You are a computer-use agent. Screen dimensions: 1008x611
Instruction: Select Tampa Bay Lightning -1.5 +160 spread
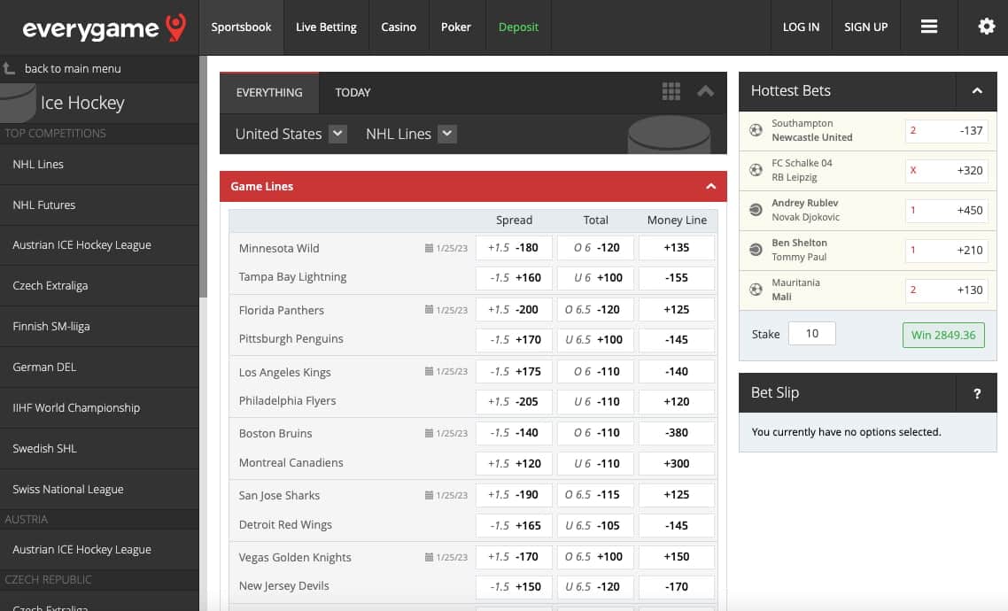tap(514, 277)
